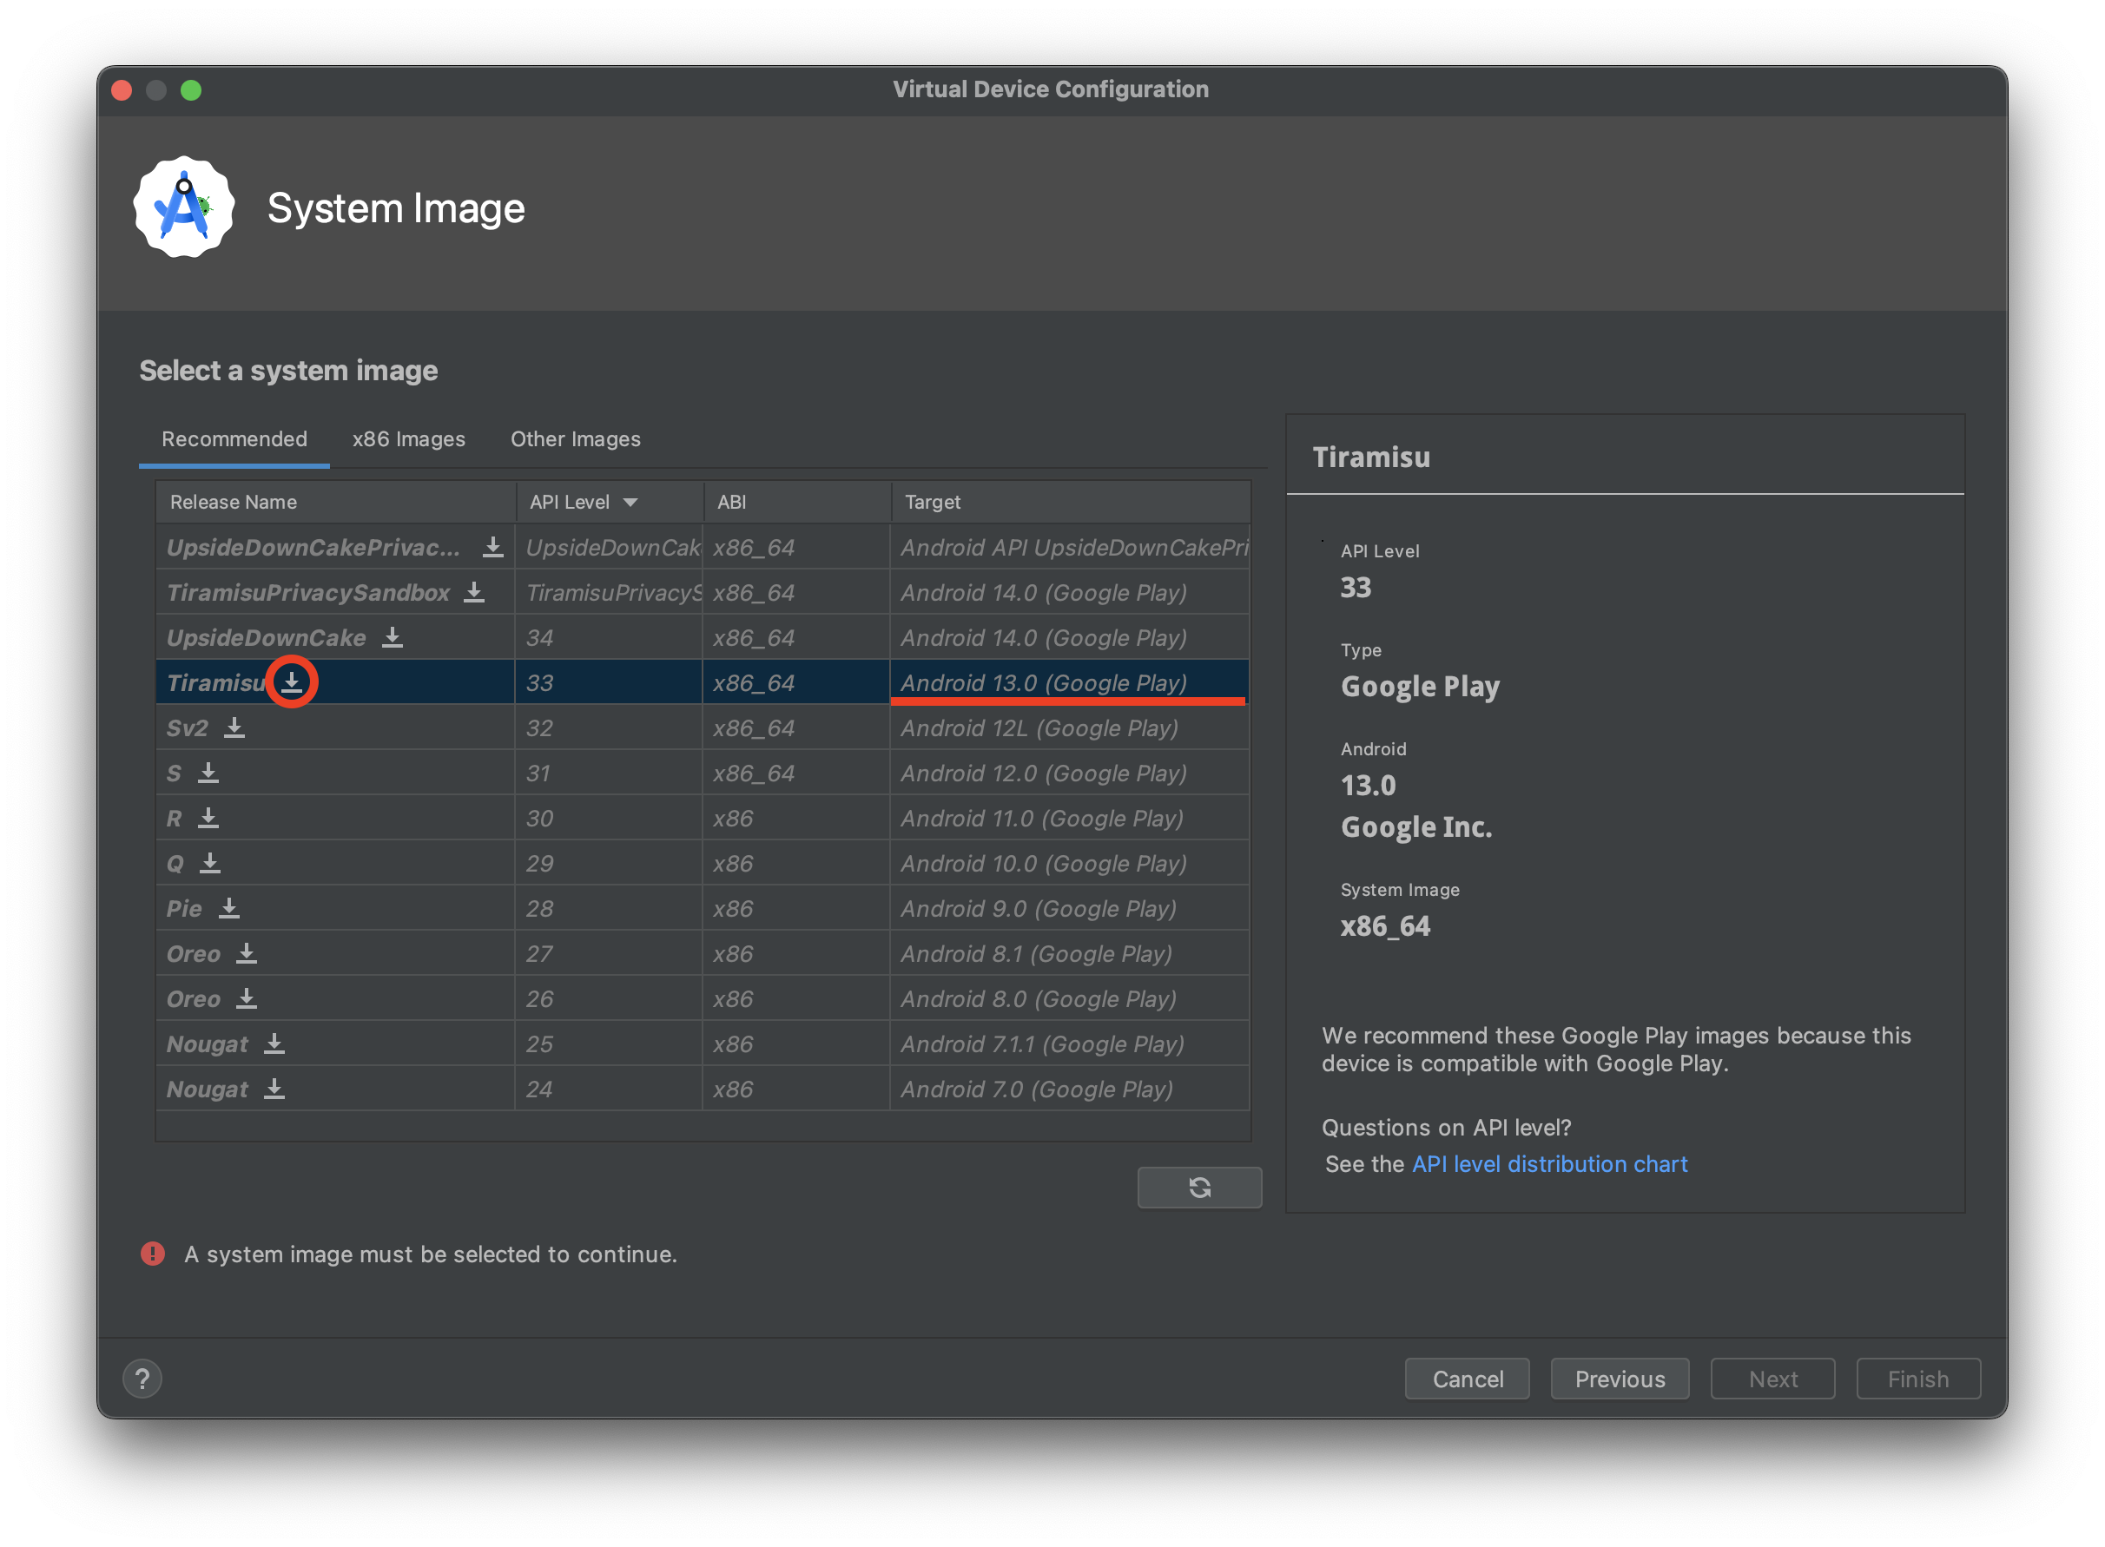
Task: Cancel the virtual device configuration
Action: [x=1466, y=1379]
